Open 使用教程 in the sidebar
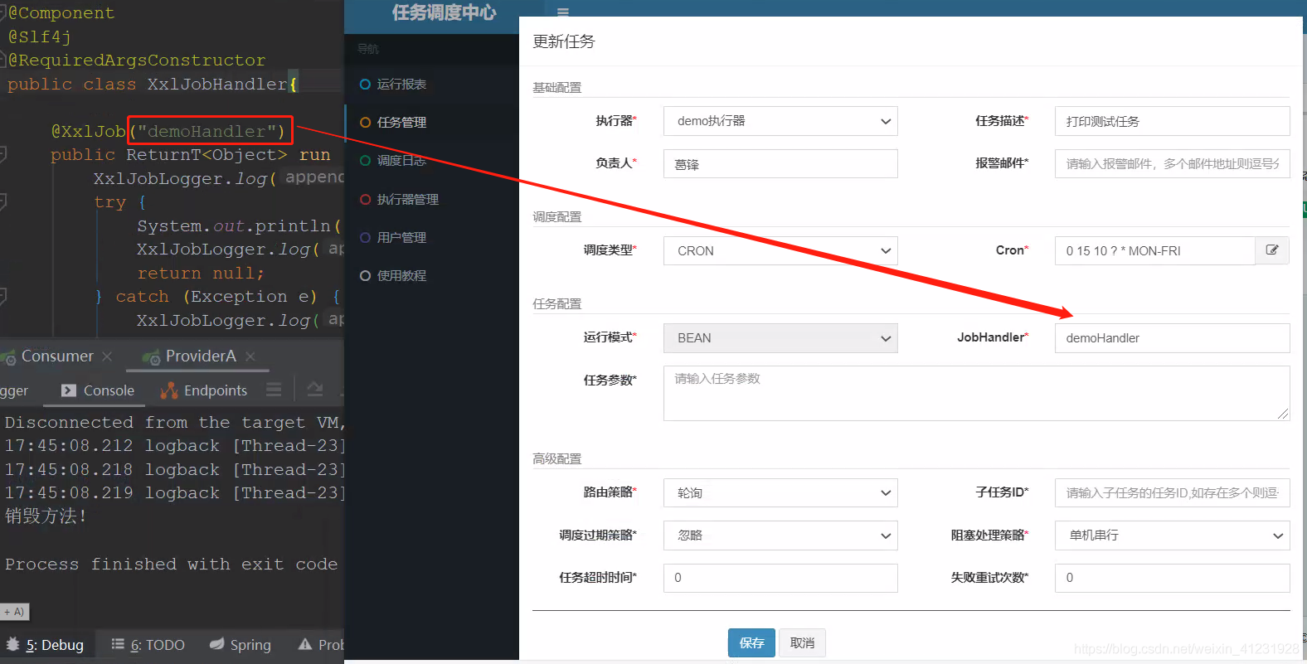Viewport: 1307px width, 664px height. click(401, 276)
